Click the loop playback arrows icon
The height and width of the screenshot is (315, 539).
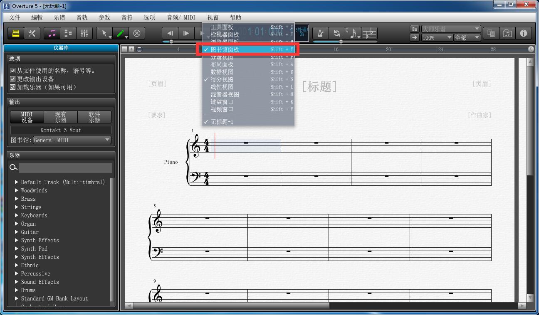coord(337,33)
